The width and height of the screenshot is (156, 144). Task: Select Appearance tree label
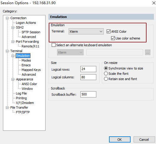[x=25, y=79]
